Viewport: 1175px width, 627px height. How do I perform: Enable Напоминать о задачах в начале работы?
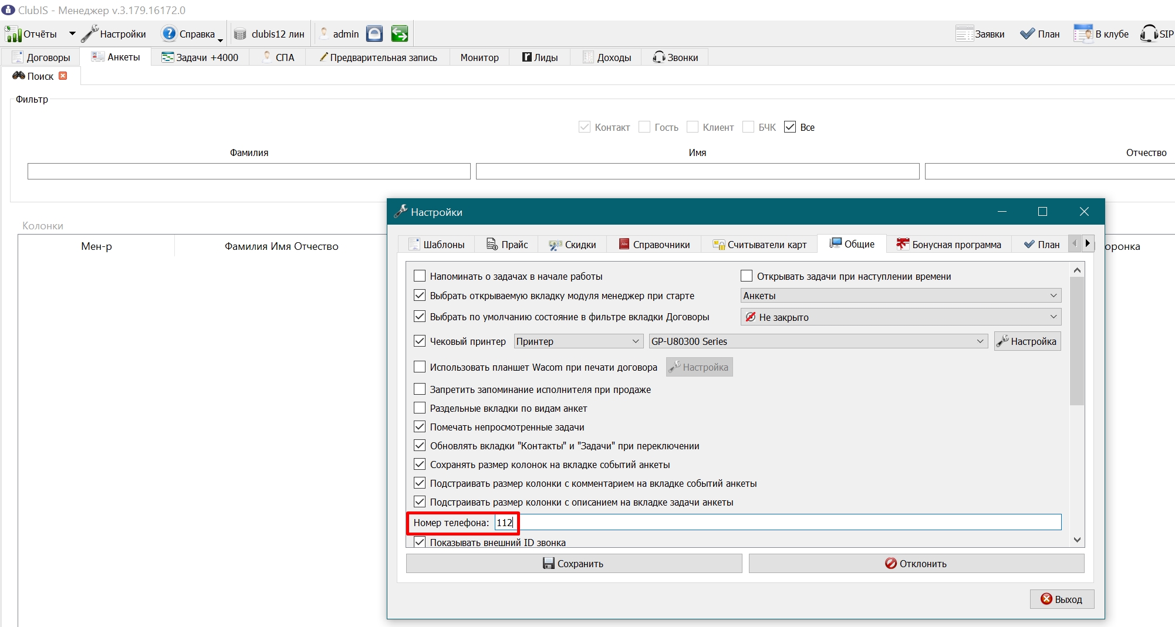tap(420, 276)
